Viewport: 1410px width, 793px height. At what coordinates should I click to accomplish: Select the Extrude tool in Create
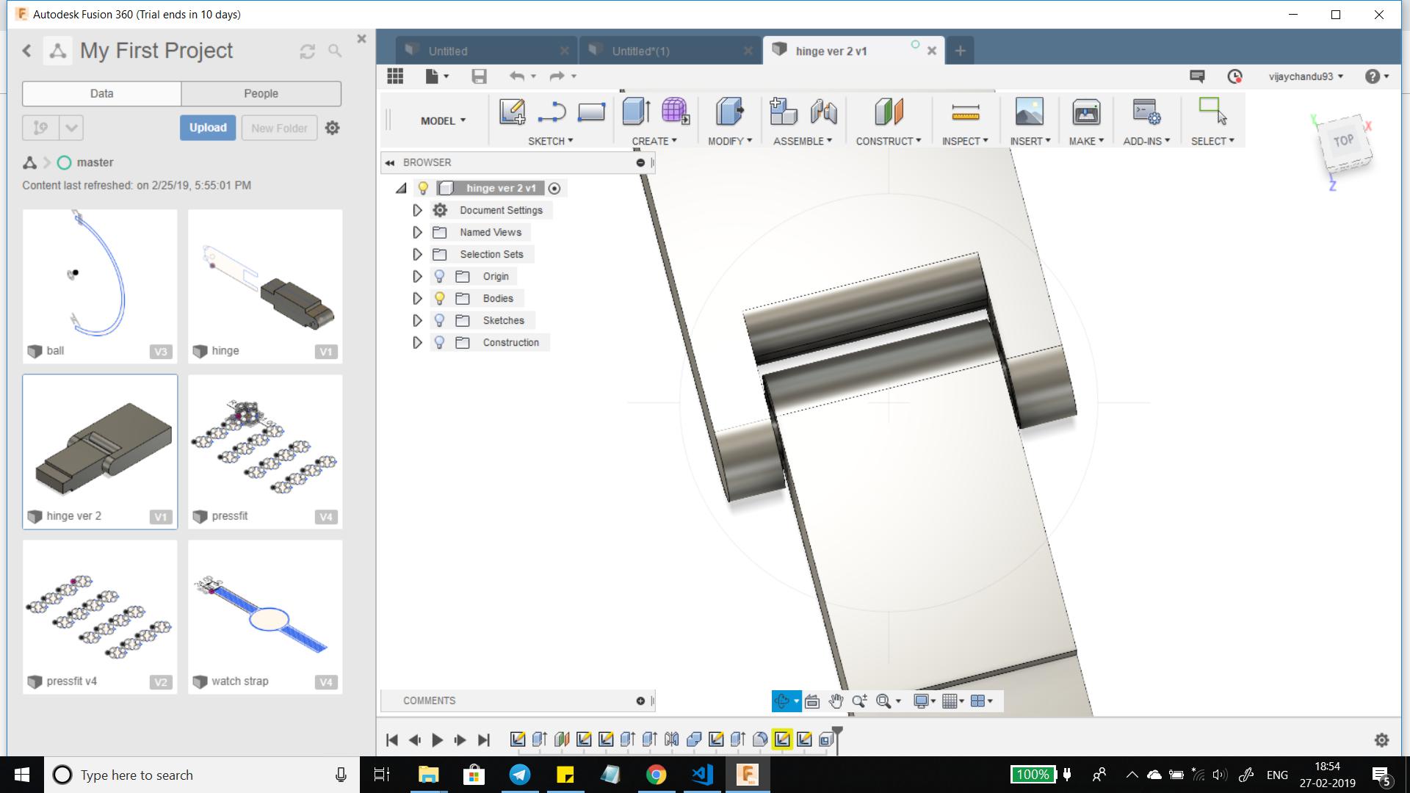[635, 112]
